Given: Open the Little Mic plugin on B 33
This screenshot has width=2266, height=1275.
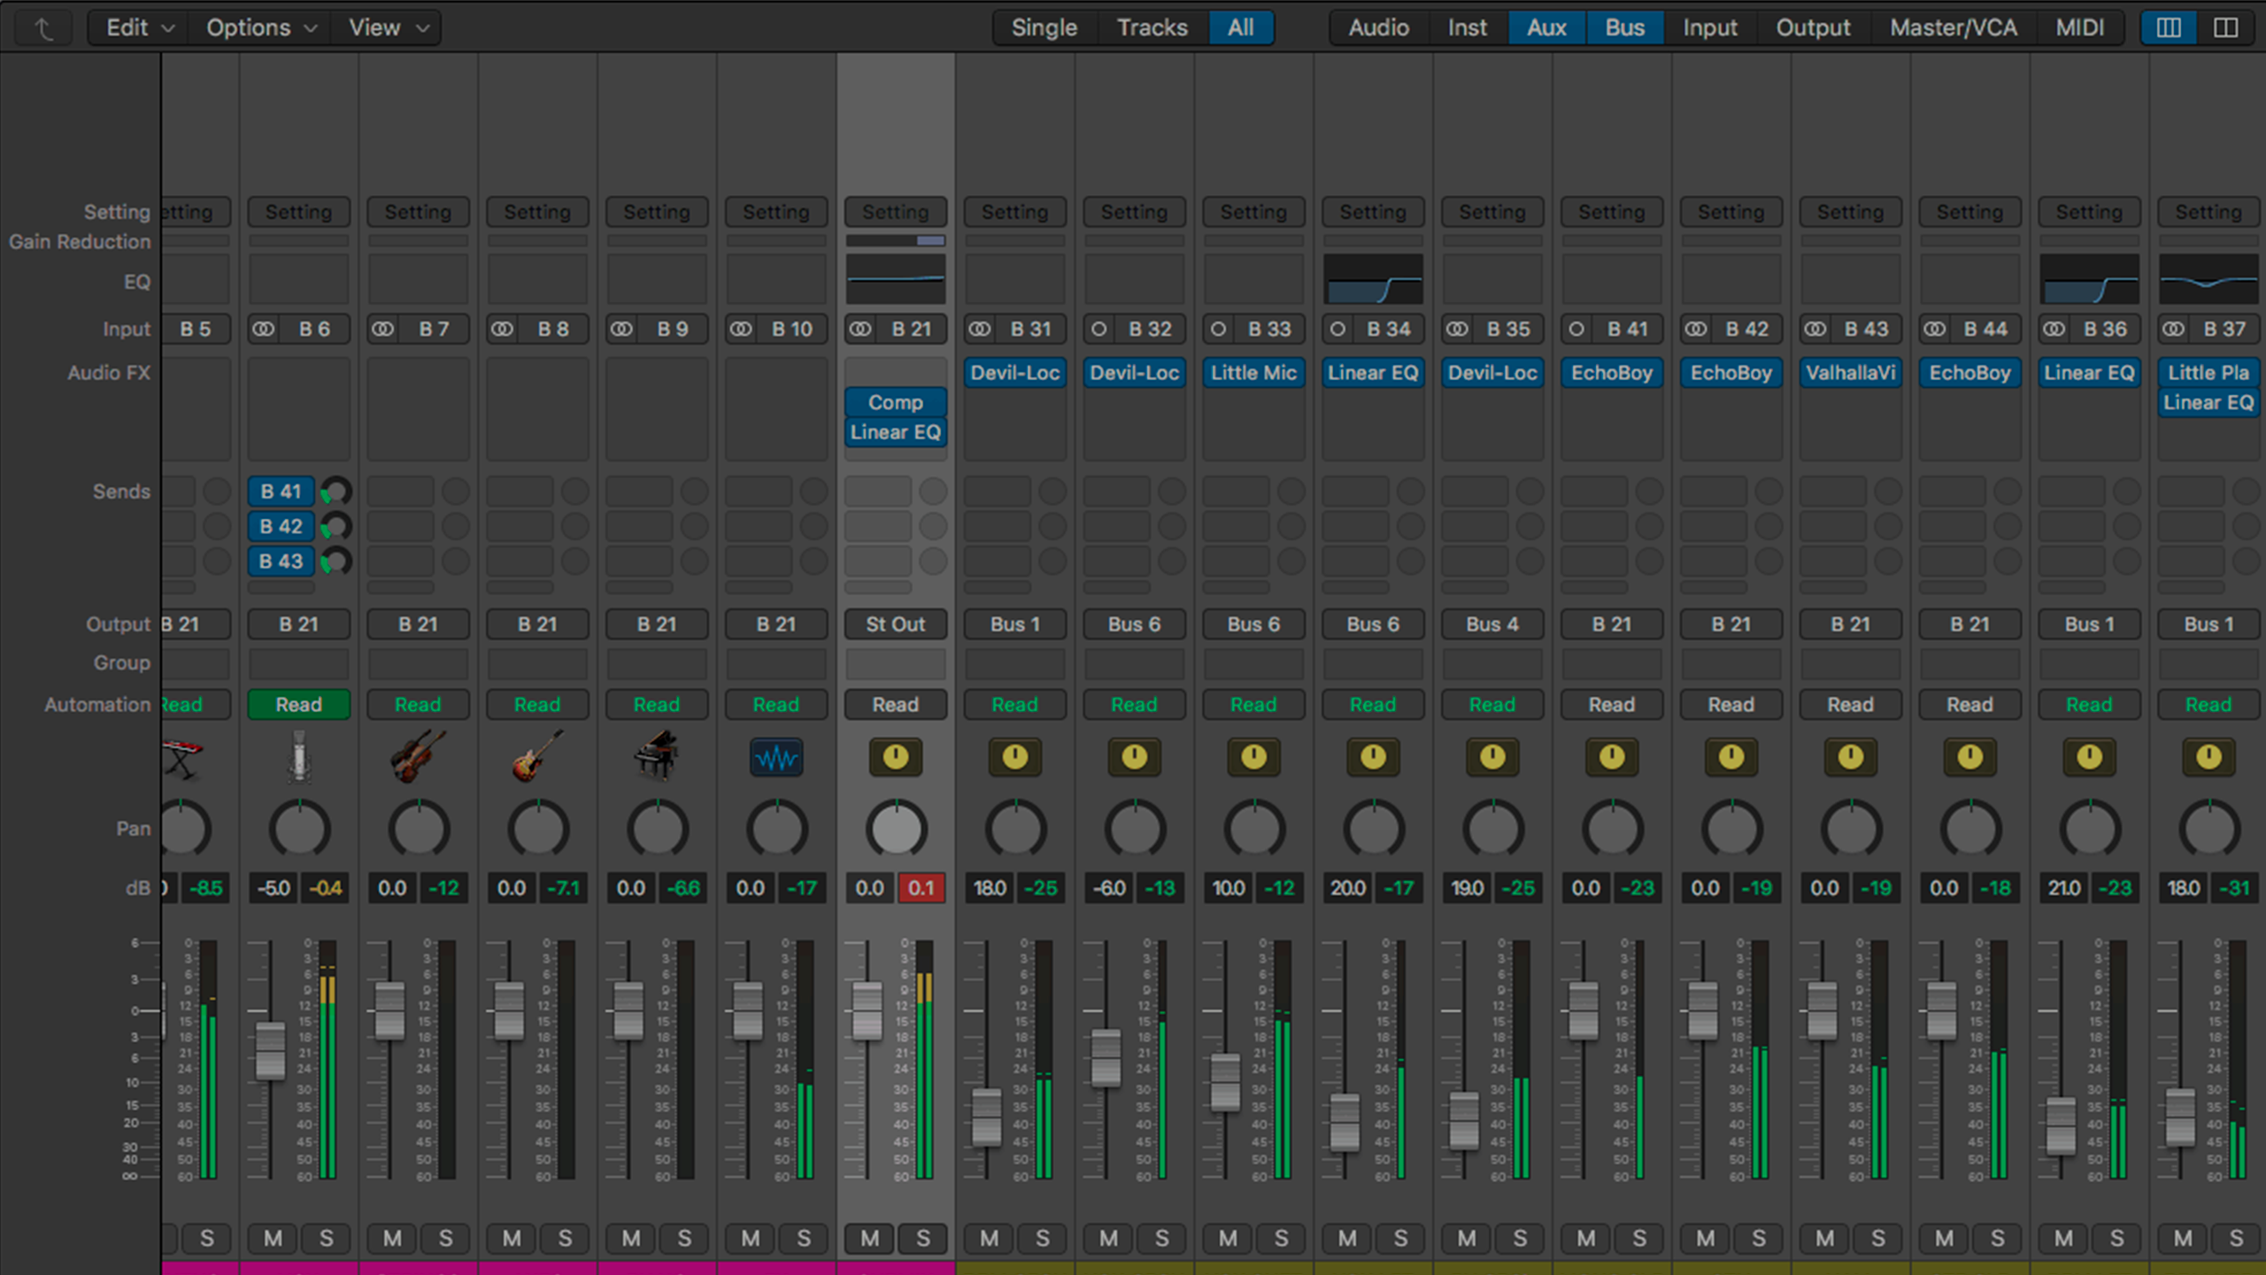Looking at the screenshot, I should (1253, 373).
